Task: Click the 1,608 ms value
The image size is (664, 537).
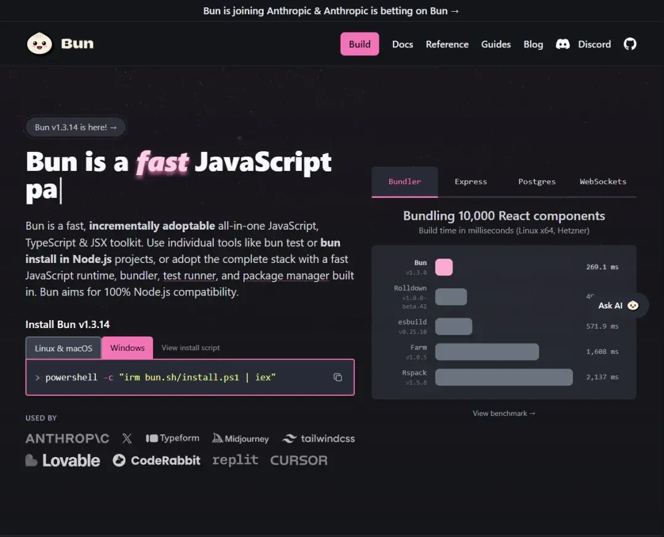Action: click(x=602, y=351)
